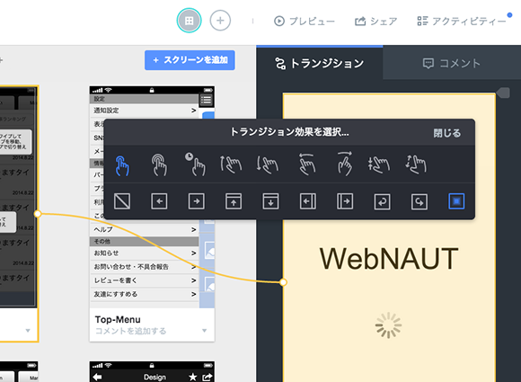Select the pinch out gesture icon

coord(416,164)
